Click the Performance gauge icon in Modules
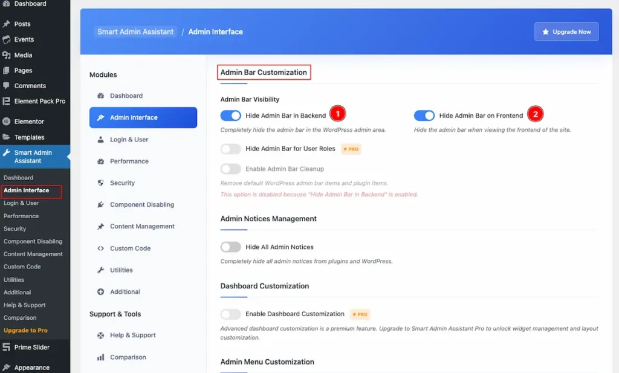 click(x=101, y=161)
